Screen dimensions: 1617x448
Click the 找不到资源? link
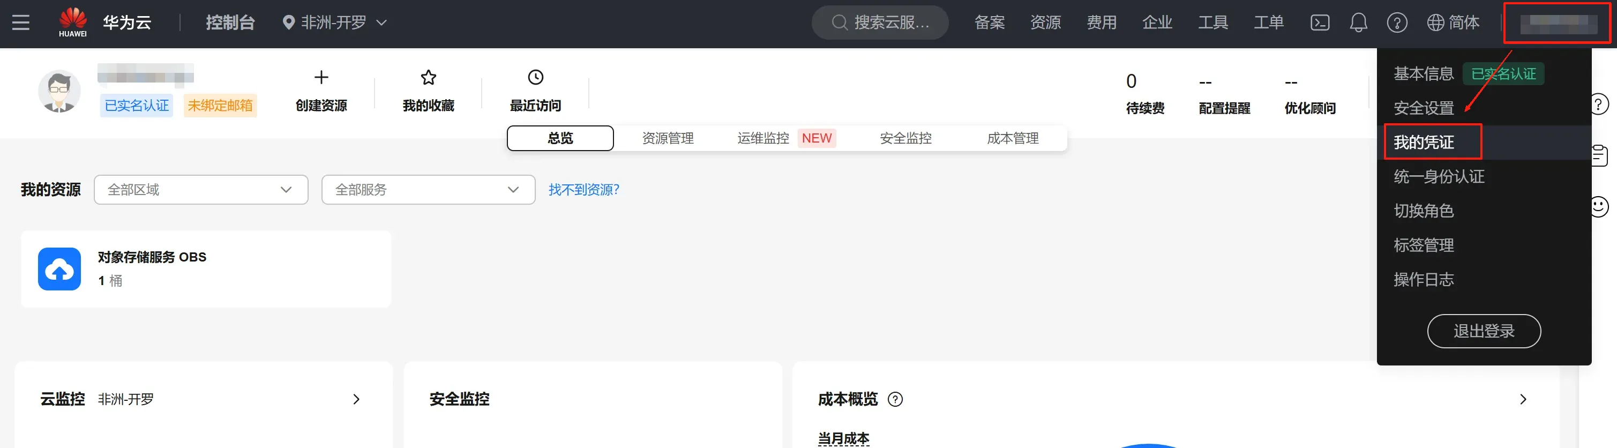click(584, 190)
